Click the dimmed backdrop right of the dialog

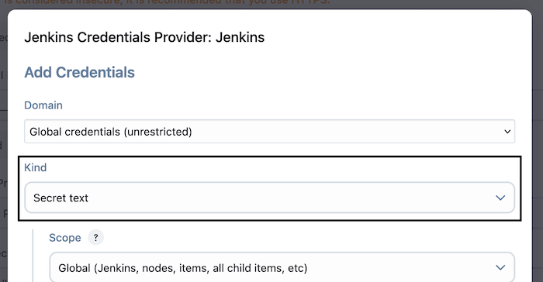538,146
